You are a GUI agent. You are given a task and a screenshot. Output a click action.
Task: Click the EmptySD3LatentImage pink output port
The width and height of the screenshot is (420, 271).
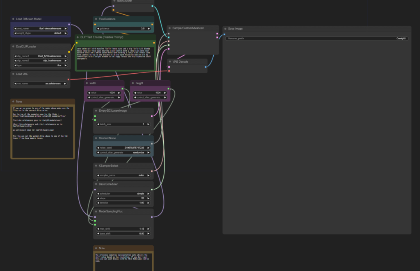pos(152,116)
